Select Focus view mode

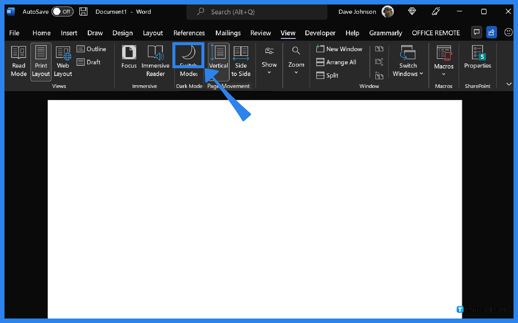point(129,58)
